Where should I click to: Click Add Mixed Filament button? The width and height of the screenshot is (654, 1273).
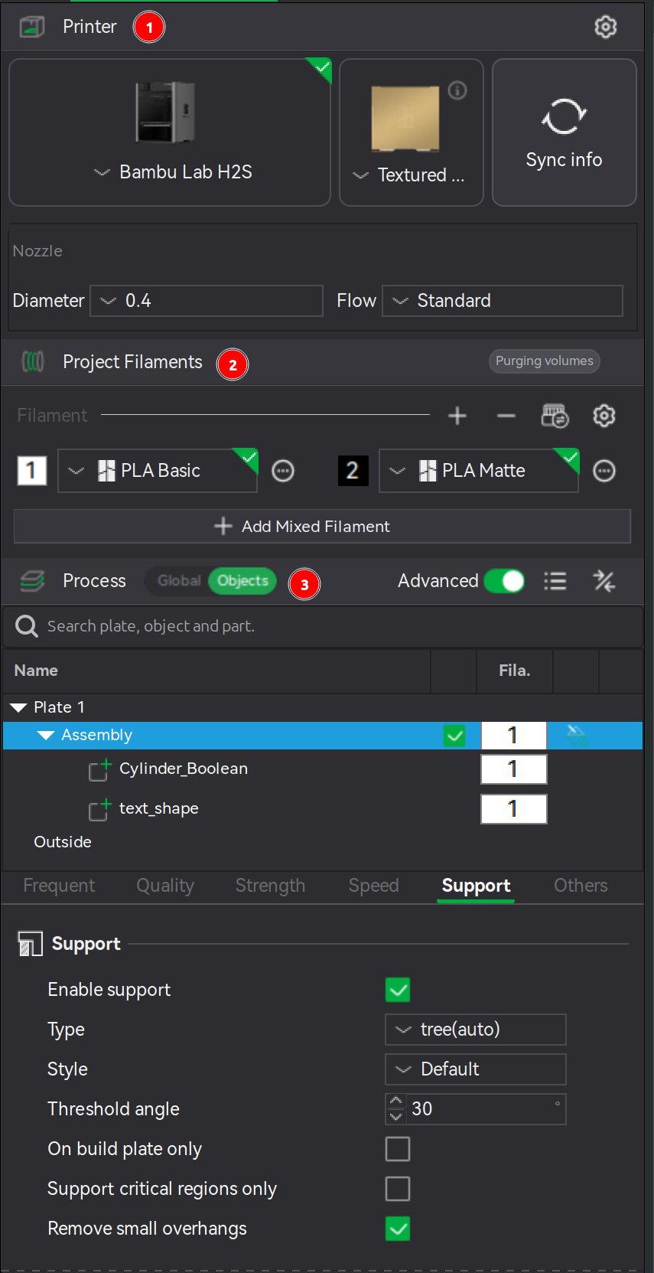click(x=322, y=526)
